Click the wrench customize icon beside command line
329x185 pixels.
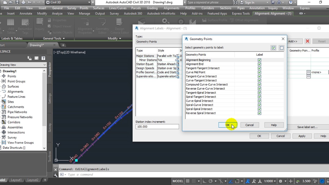click(x=56, y=175)
